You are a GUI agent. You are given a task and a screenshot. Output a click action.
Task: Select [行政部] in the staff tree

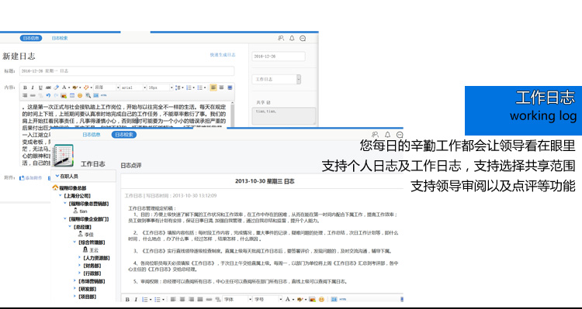(x=93, y=273)
